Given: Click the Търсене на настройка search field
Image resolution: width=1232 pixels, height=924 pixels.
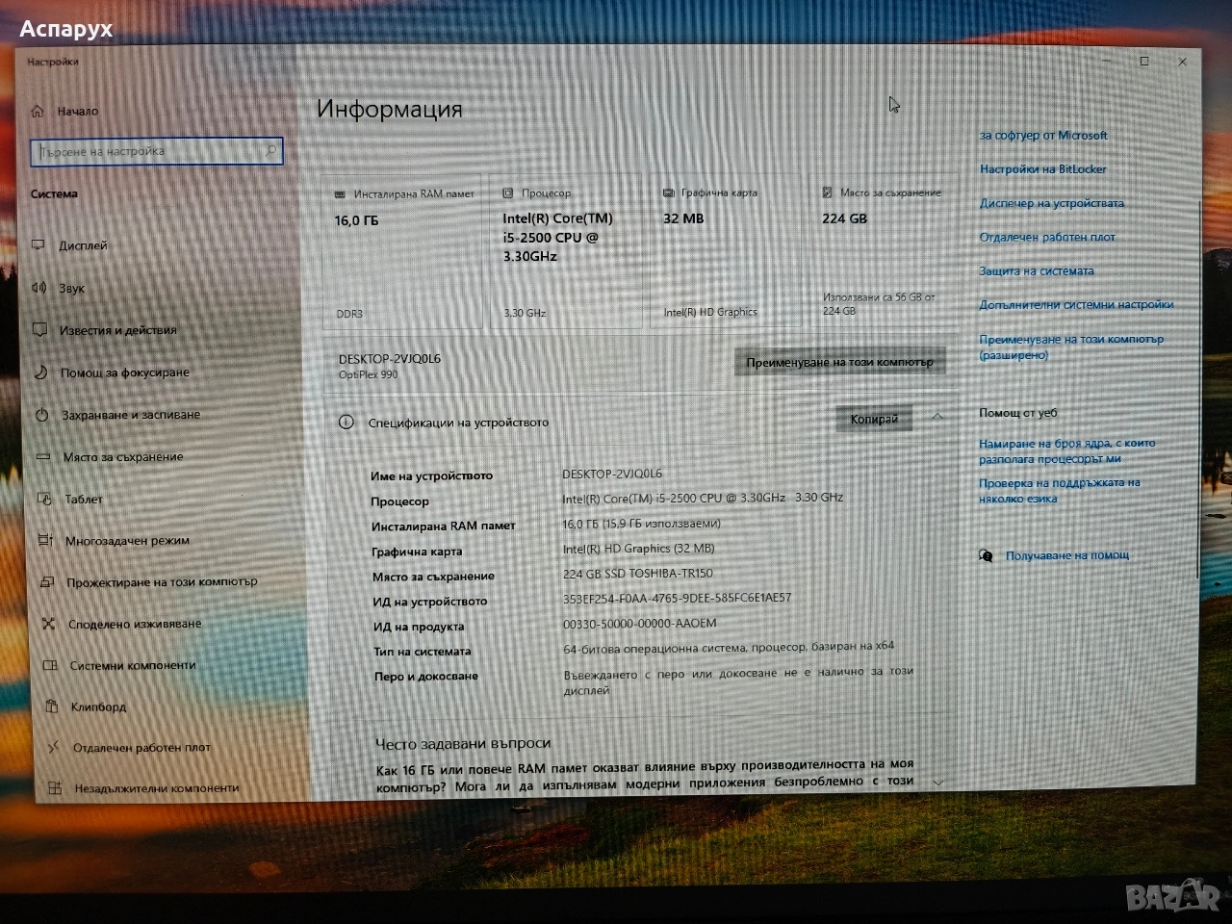Looking at the screenshot, I should (x=149, y=151).
